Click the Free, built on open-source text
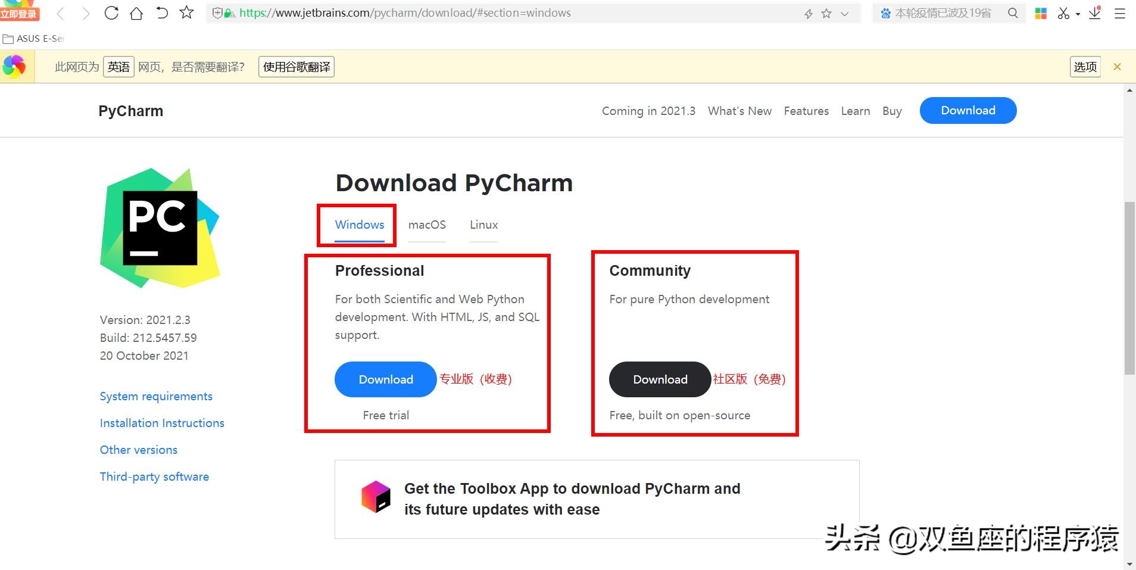 click(679, 415)
